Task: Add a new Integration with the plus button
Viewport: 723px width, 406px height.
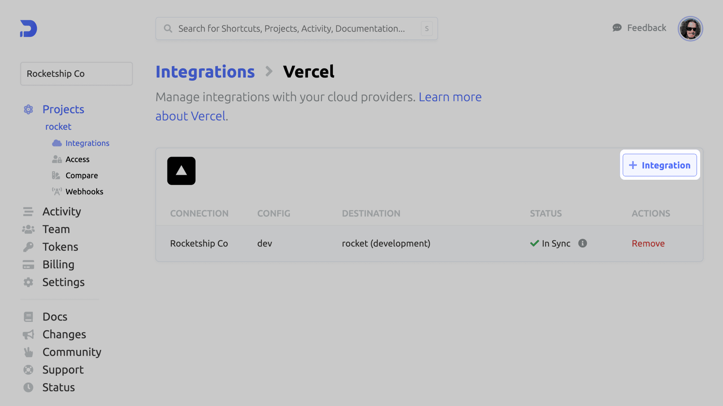Action: [660, 165]
